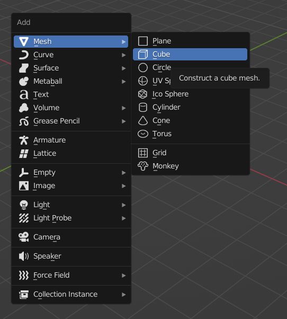This screenshot has height=319, width=287.
Task: Click the Camera object icon
Action: [24, 237]
